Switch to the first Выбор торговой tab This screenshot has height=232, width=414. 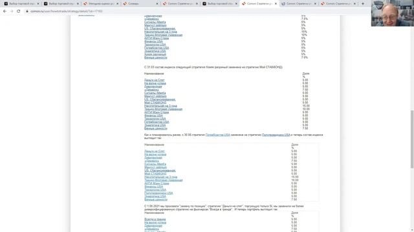(21, 4)
